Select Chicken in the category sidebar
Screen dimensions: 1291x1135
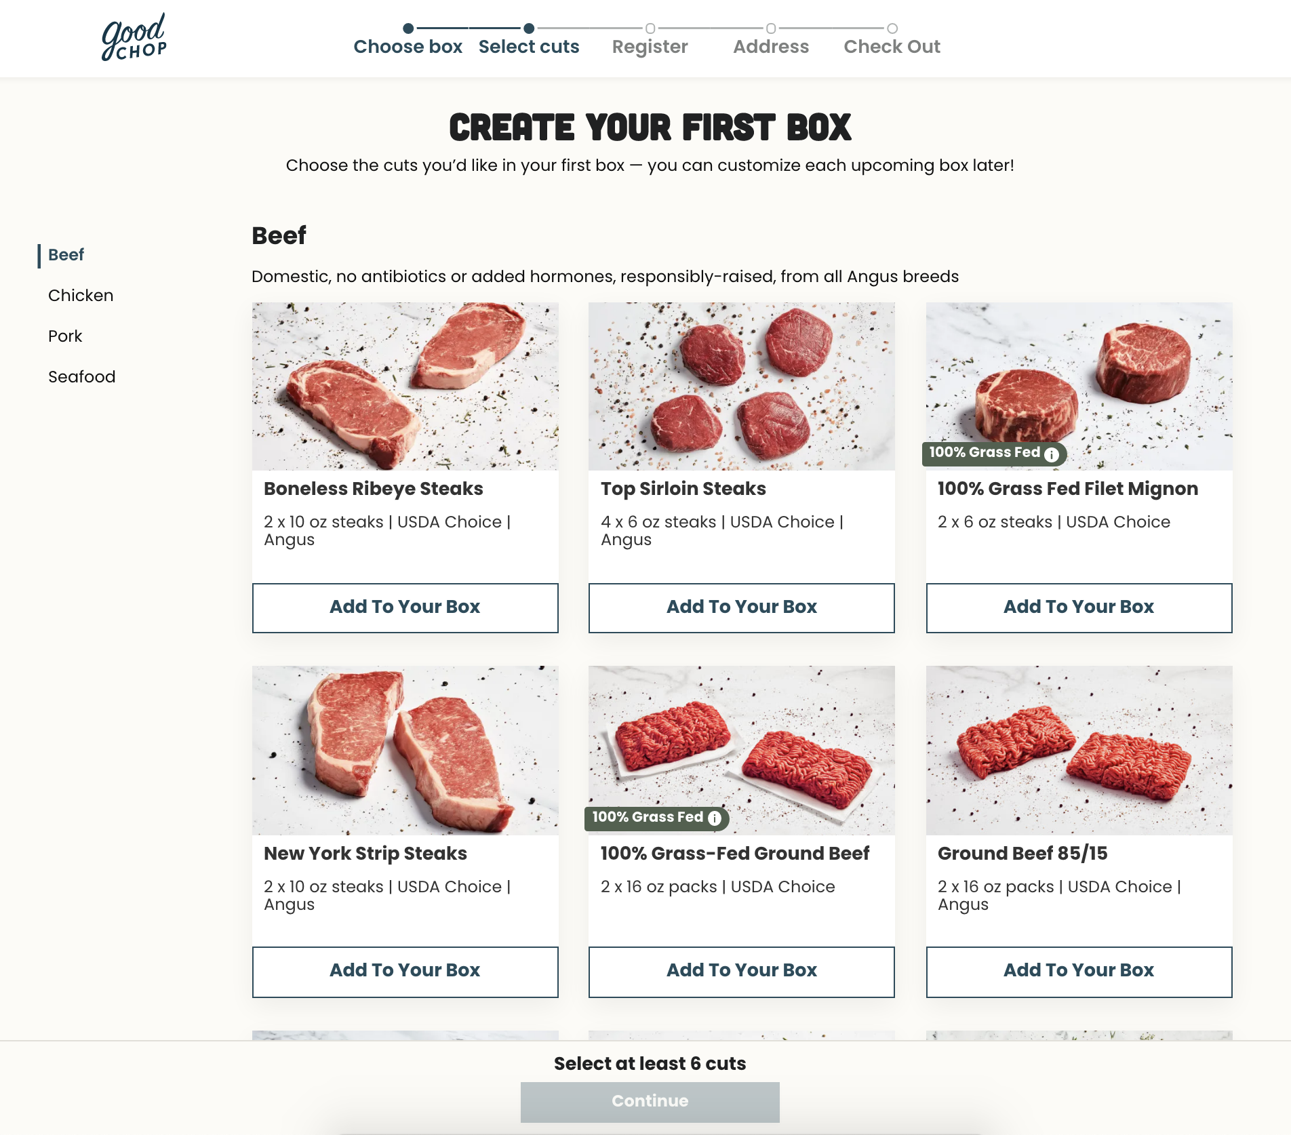click(81, 296)
